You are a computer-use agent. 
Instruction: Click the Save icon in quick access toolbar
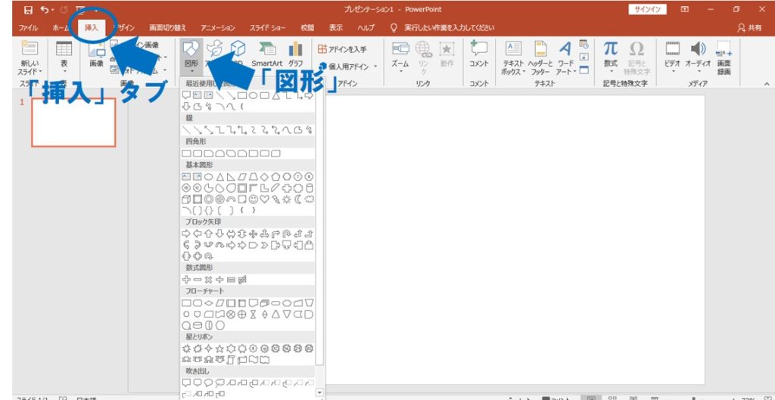coord(28,9)
